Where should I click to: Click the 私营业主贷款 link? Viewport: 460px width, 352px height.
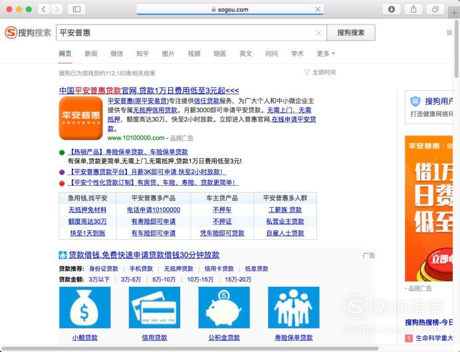click(x=285, y=222)
